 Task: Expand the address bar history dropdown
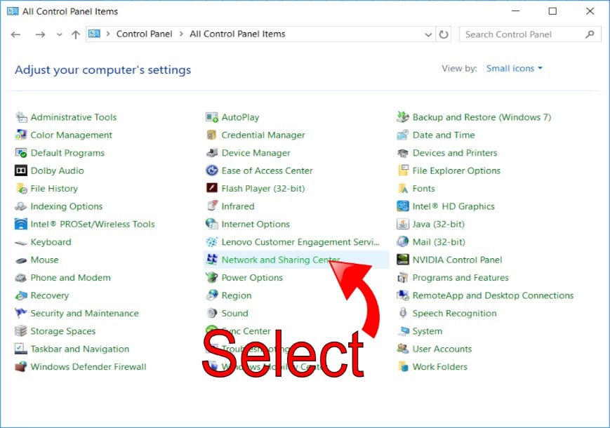tap(429, 34)
